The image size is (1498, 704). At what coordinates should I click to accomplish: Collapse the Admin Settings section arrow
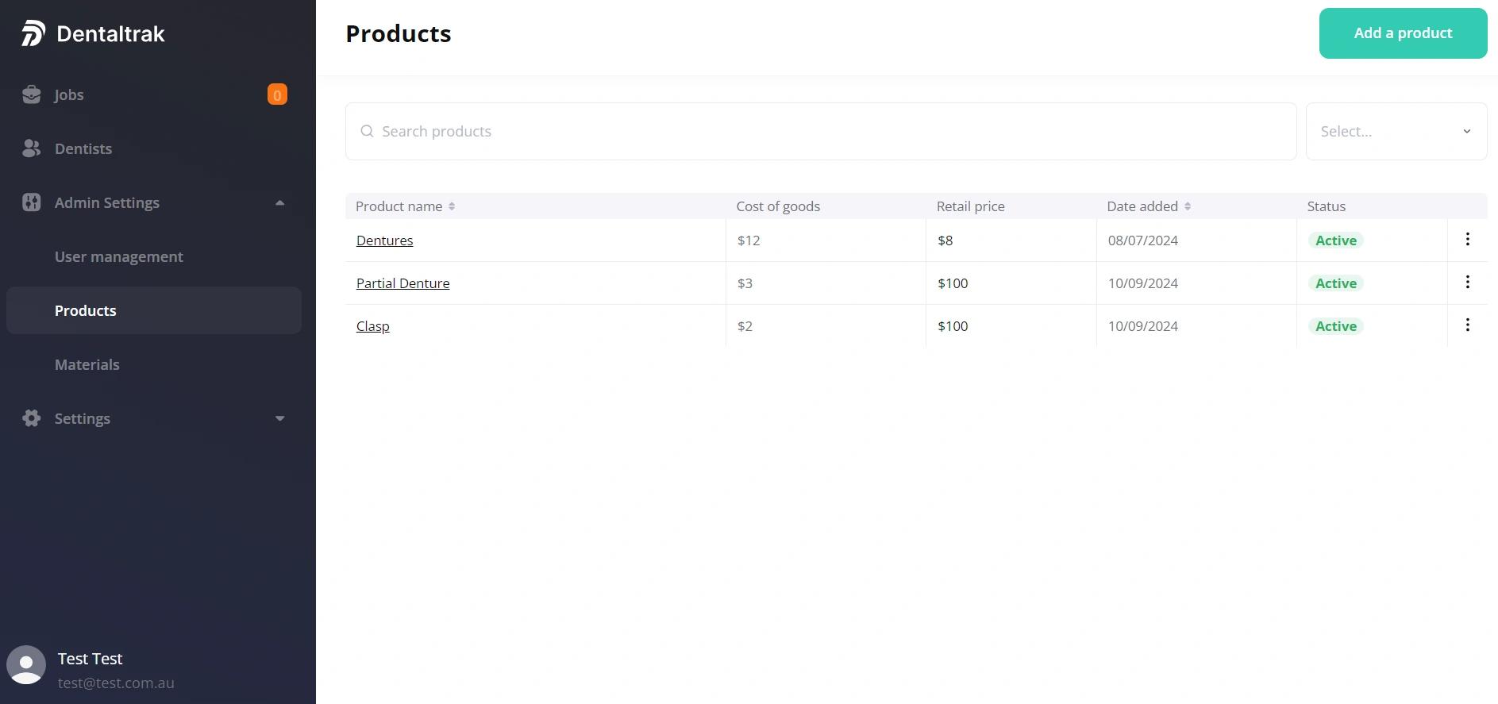click(x=279, y=202)
